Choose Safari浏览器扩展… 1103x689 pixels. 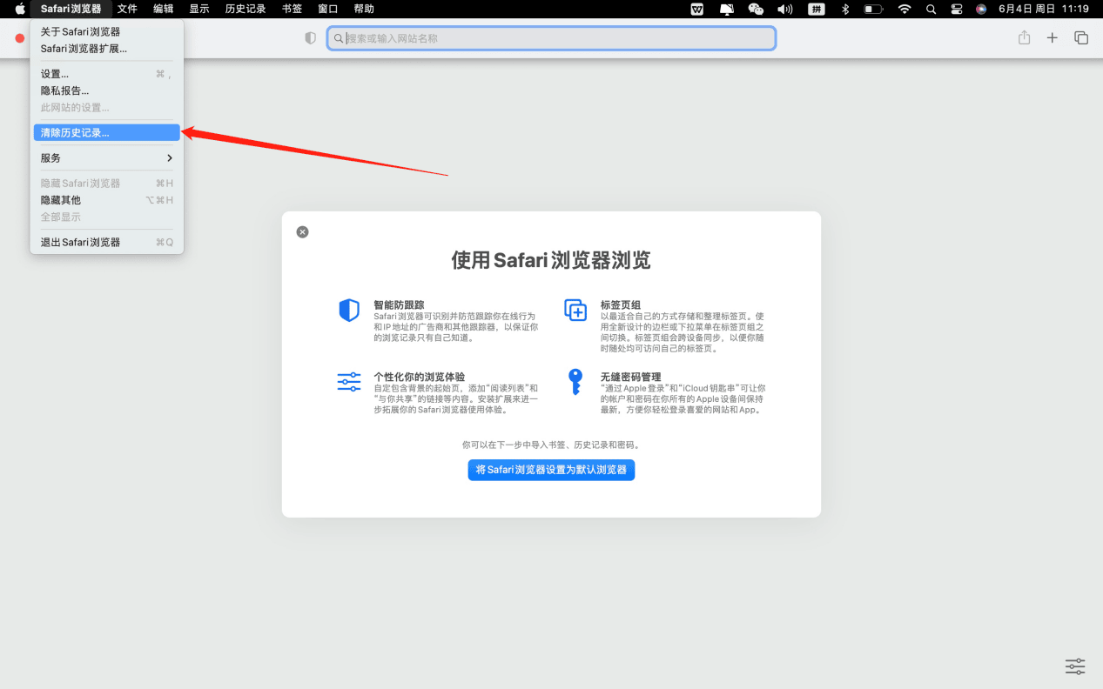[107, 49]
